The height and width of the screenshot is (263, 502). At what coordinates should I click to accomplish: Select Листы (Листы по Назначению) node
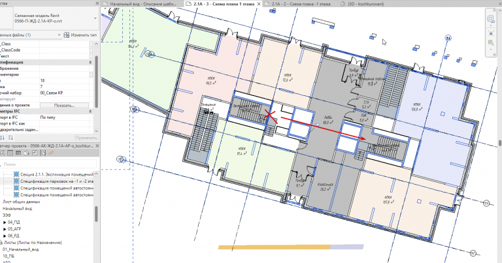coord(33,243)
